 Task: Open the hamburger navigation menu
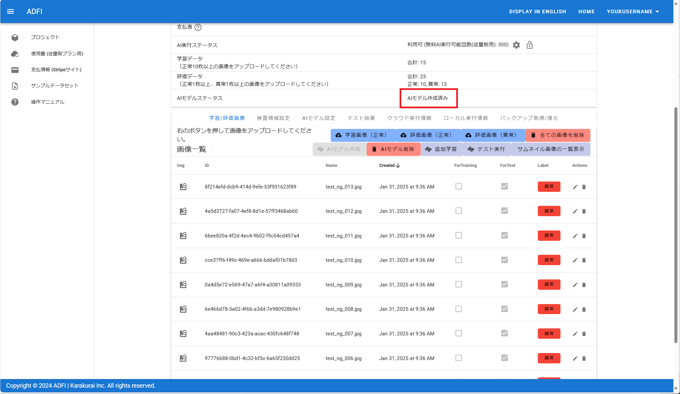pos(10,11)
